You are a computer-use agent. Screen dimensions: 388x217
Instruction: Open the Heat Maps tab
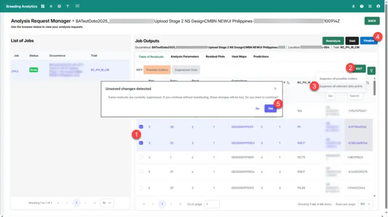238,57
